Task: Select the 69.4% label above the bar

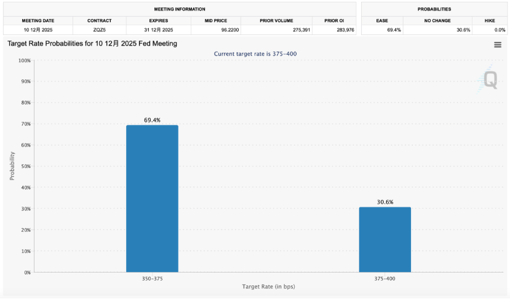Action: coord(152,121)
